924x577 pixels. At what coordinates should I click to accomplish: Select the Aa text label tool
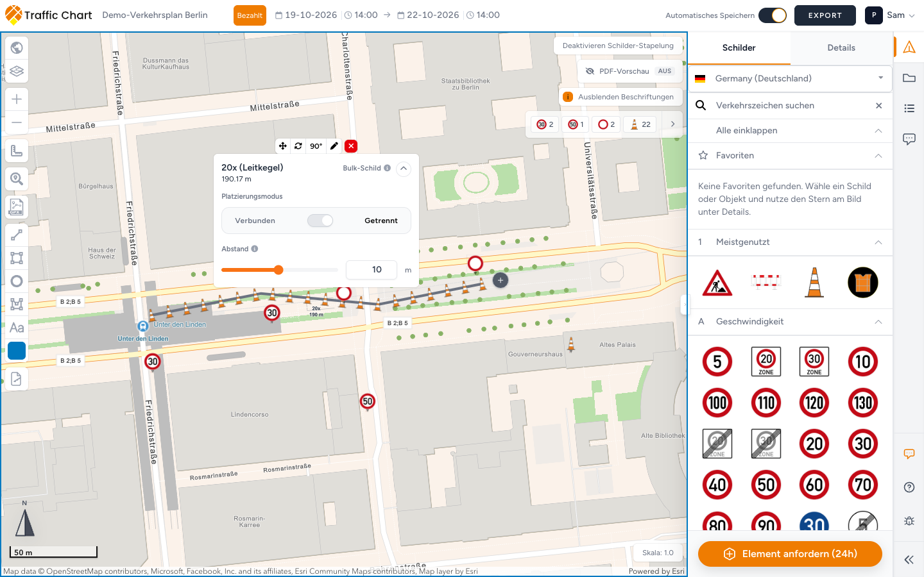pos(17,328)
